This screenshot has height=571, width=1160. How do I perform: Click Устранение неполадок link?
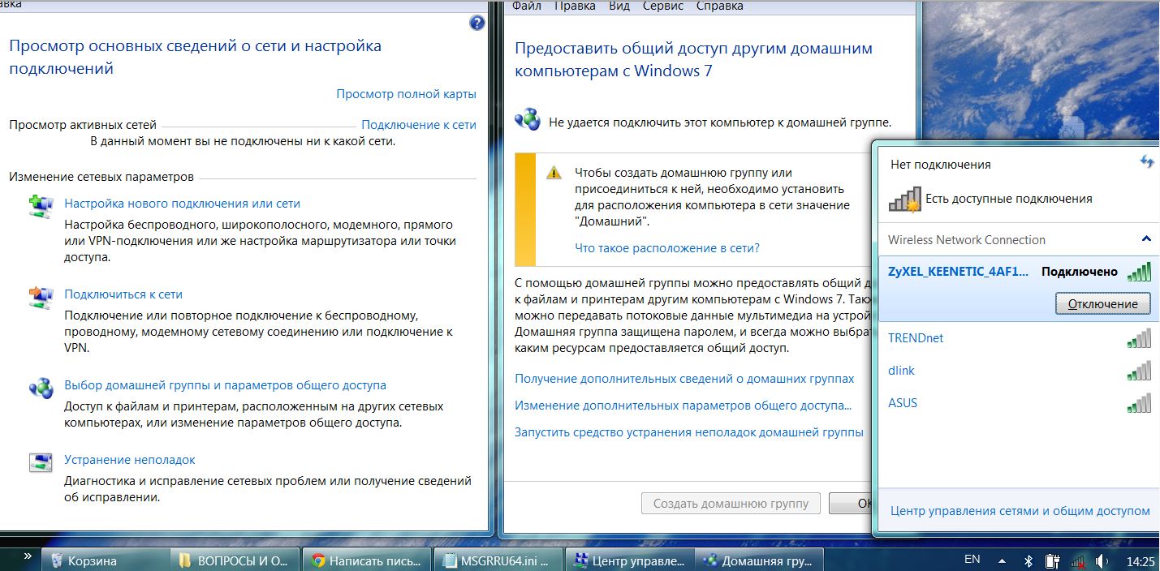(130, 460)
